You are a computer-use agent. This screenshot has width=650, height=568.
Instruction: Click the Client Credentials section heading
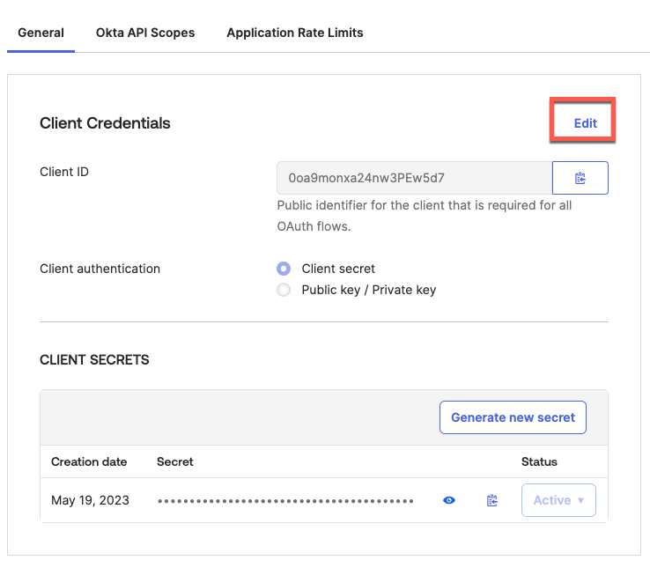tap(105, 123)
